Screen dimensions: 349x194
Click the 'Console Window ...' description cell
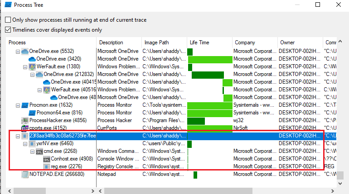(118, 159)
